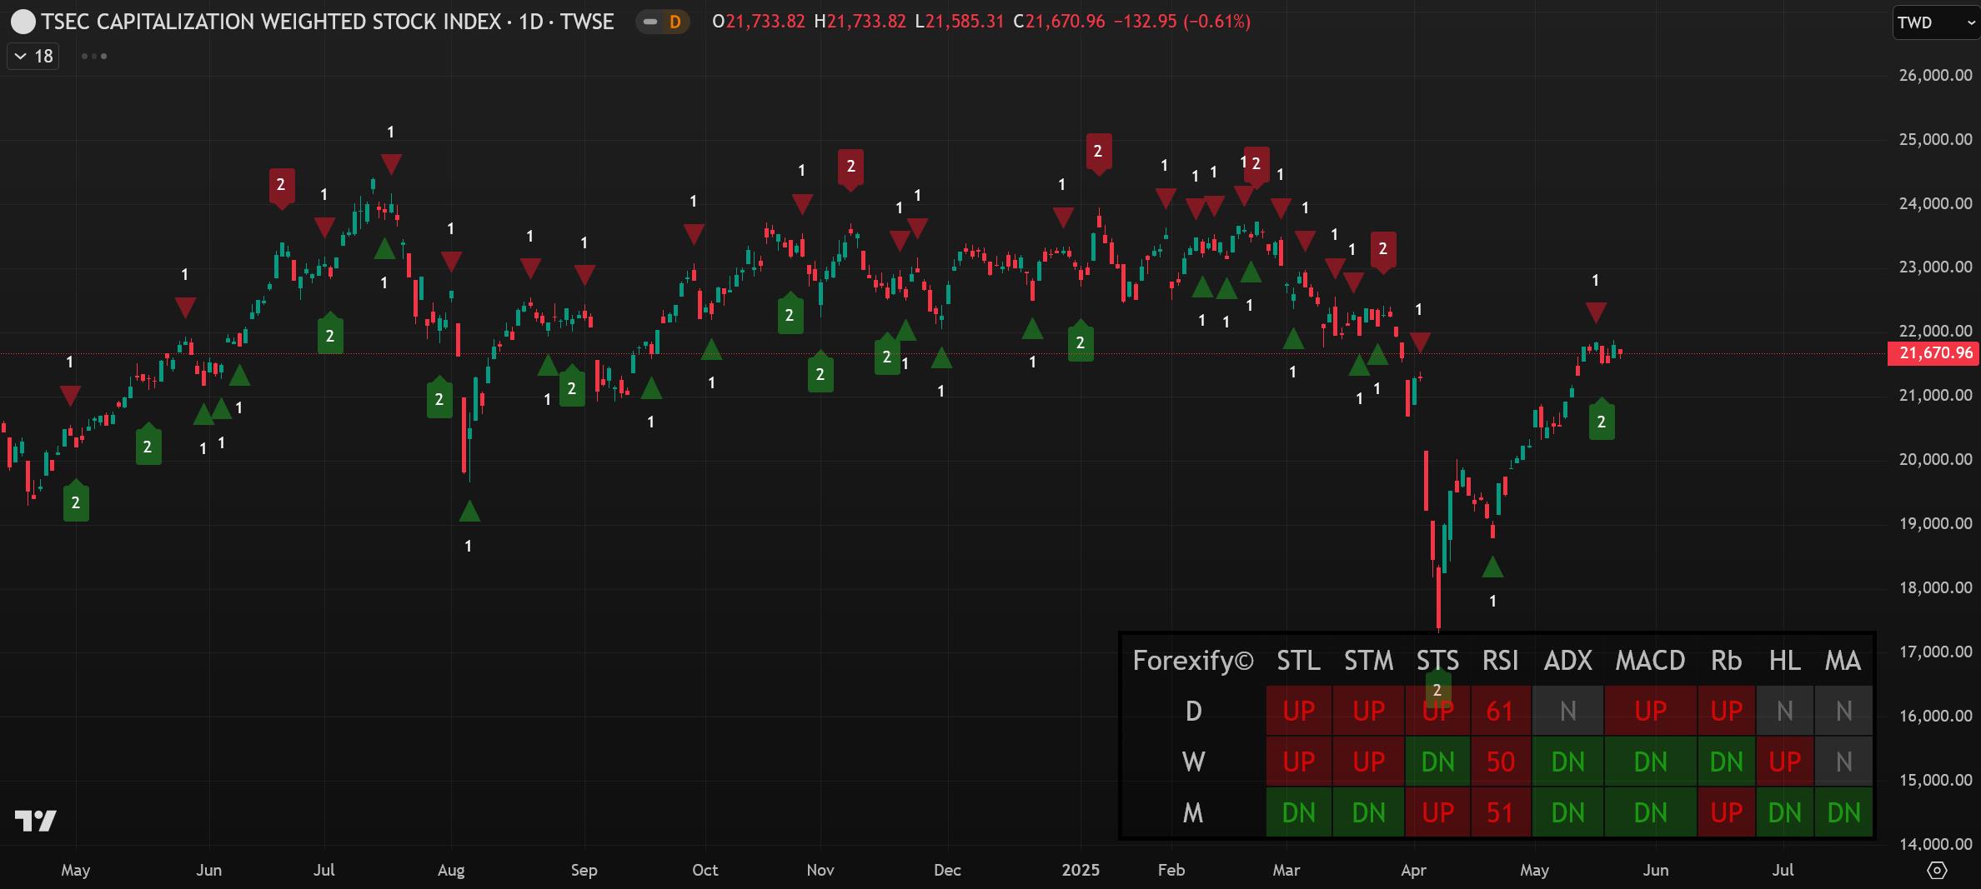Click daily ADX cell showing N
Viewport: 1981px width, 889px height.
tap(1567, 711)
